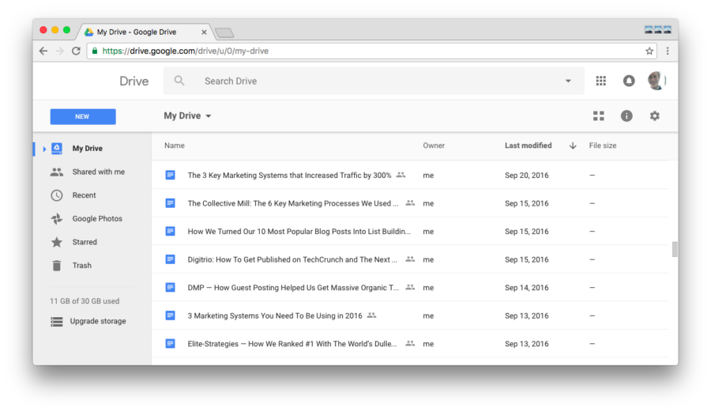Sort by the Last modified column
This screenshot has width=711, height=412.
[x=529, y=146]
